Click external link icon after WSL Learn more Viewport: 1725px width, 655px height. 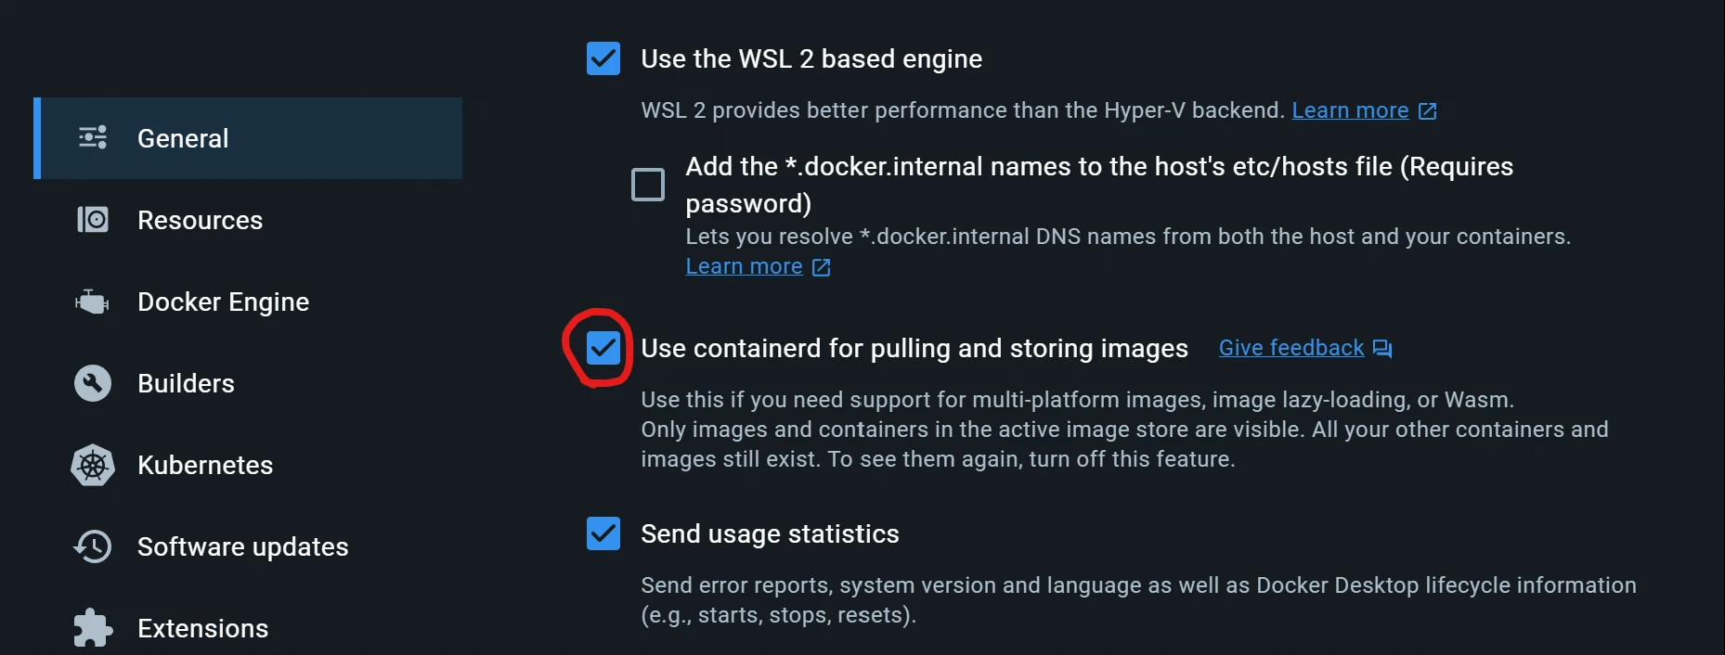tap(1428, 111)
